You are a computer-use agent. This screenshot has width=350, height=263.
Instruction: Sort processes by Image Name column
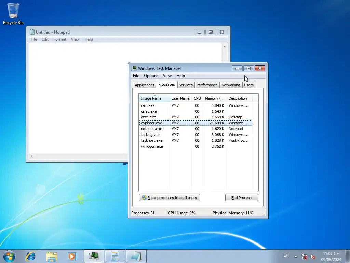(x=154, y=98)
